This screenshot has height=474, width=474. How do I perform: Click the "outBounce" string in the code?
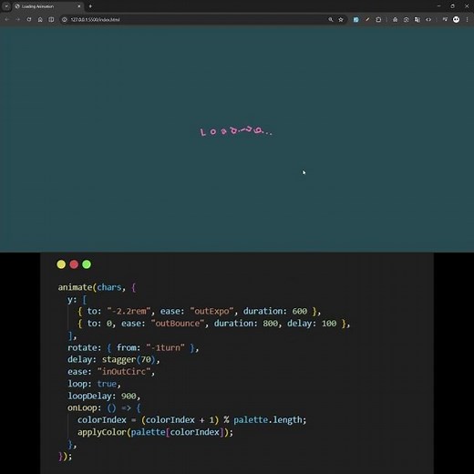178,324
